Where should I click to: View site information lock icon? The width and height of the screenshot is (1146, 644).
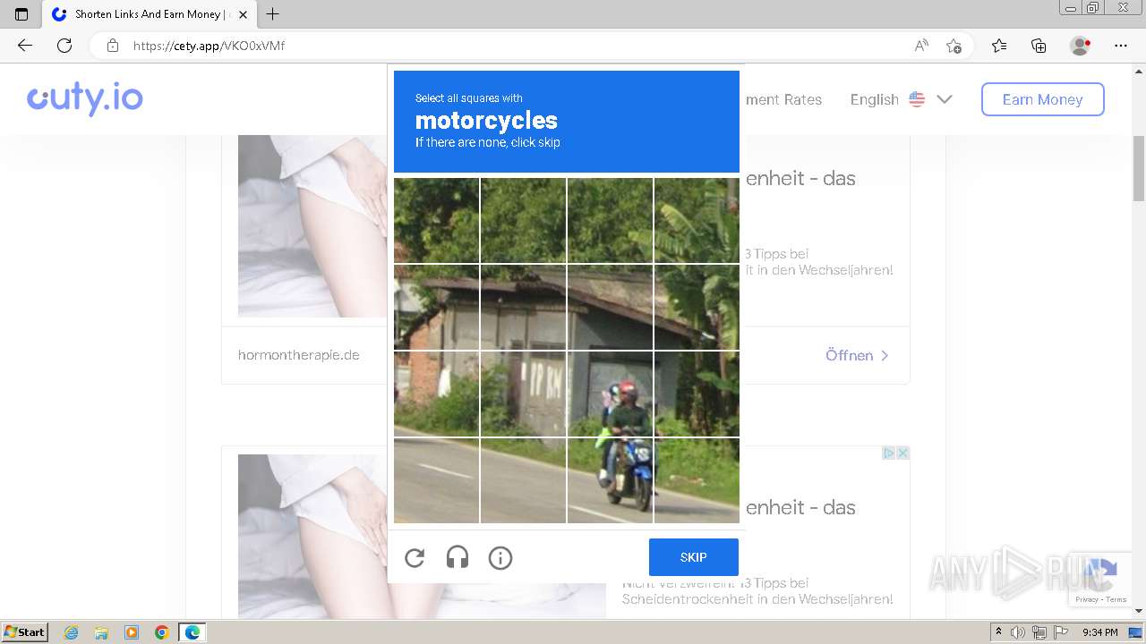113,46
